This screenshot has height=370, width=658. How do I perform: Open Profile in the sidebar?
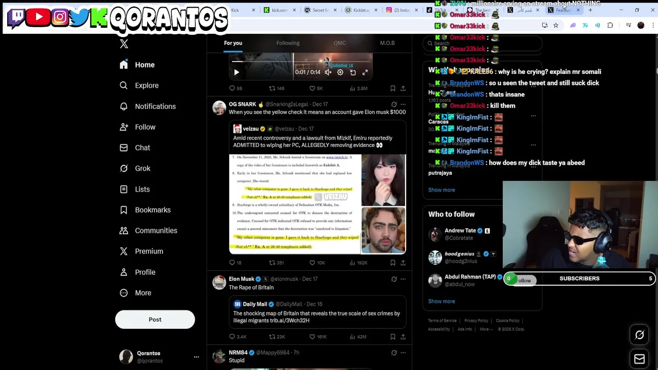(x=137, y=272)
